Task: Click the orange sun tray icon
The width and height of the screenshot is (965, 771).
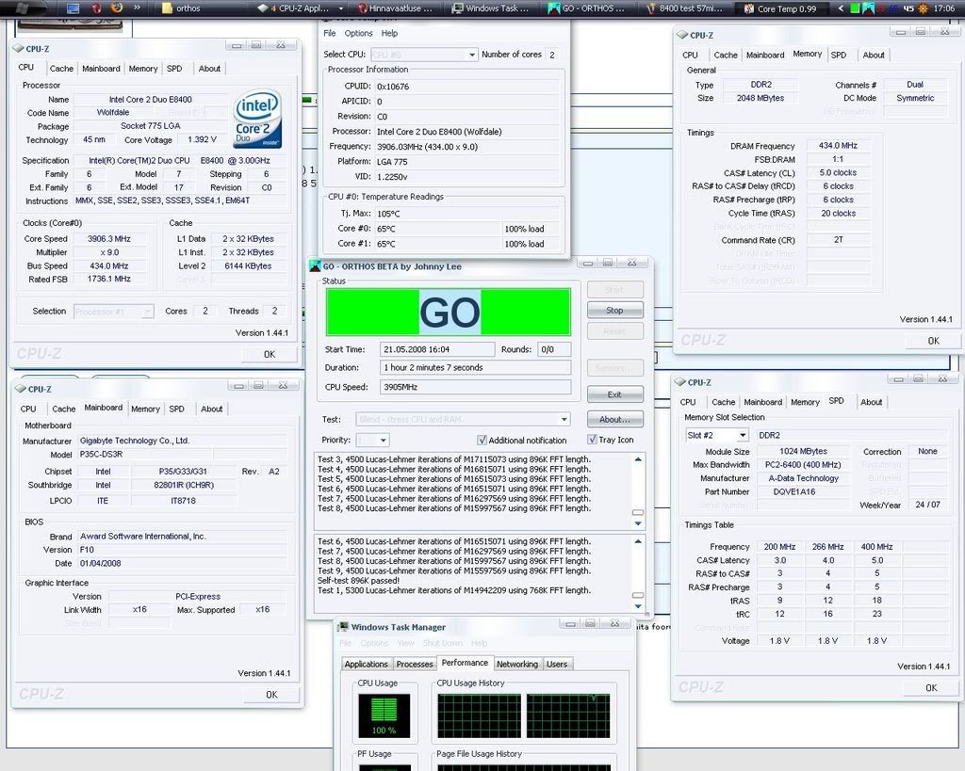Action: 923,8
